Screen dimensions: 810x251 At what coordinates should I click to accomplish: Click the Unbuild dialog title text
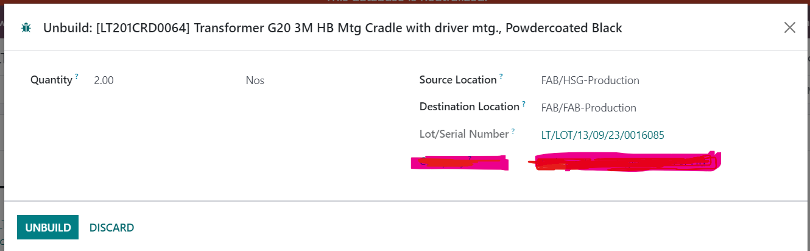point(333,28)
